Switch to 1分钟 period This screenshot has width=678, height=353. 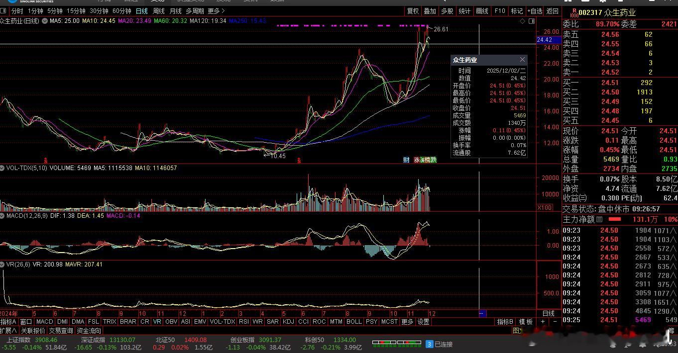pos(35,10)
